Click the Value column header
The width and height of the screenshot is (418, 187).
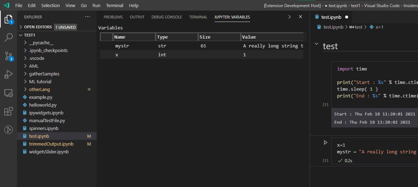(272, 37)
